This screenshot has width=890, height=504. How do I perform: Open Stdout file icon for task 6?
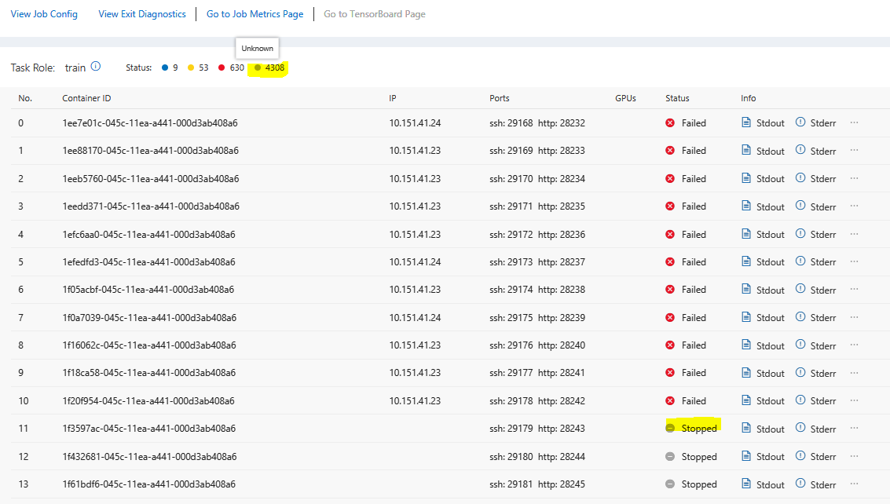point(746,289)
